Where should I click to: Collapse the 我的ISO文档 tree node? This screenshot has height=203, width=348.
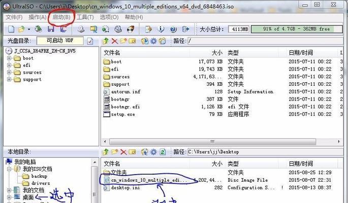pos(9,169)
